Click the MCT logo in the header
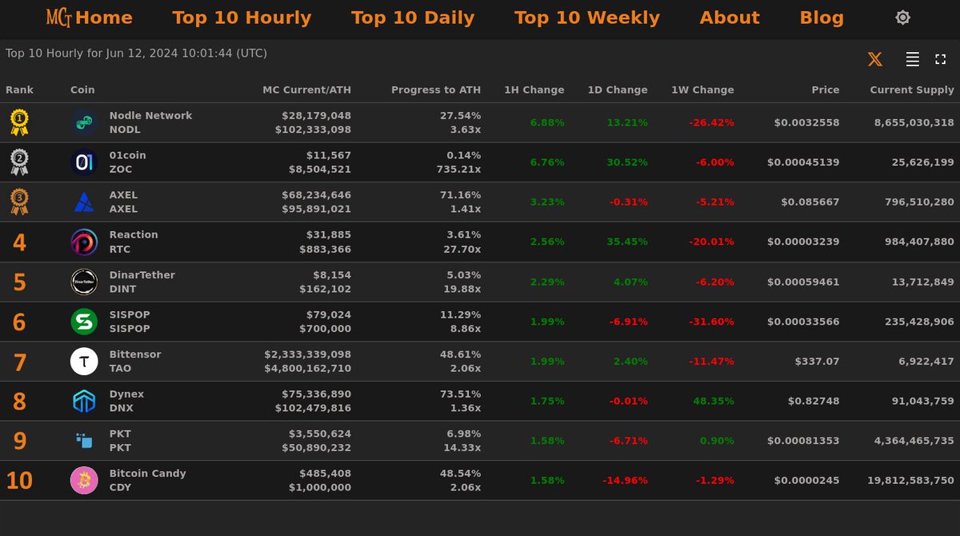Viewport: 960px width, 536px height. [59, 18]
